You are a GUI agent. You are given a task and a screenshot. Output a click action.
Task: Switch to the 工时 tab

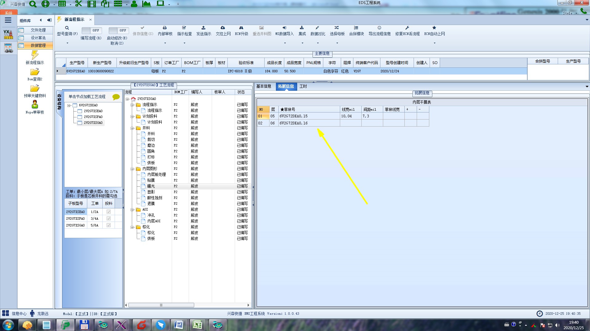click(x=303, y=86)
